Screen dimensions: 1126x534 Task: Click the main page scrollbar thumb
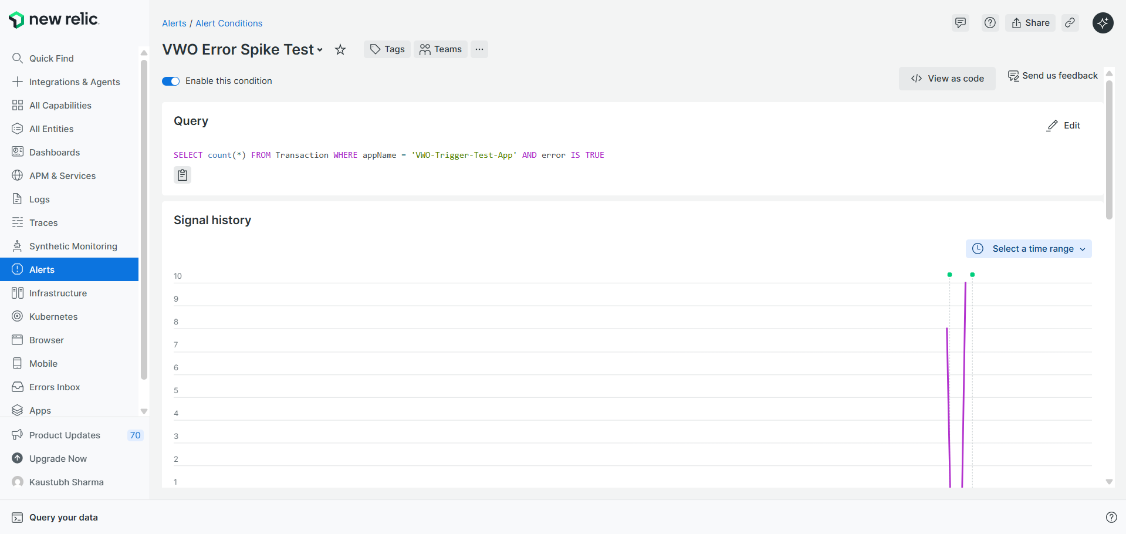point(1109,150)
